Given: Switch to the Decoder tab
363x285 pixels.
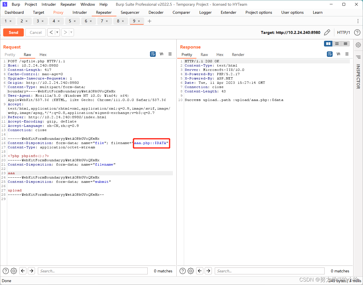Looking at the screenshot, I should click(x=156, y=12).
